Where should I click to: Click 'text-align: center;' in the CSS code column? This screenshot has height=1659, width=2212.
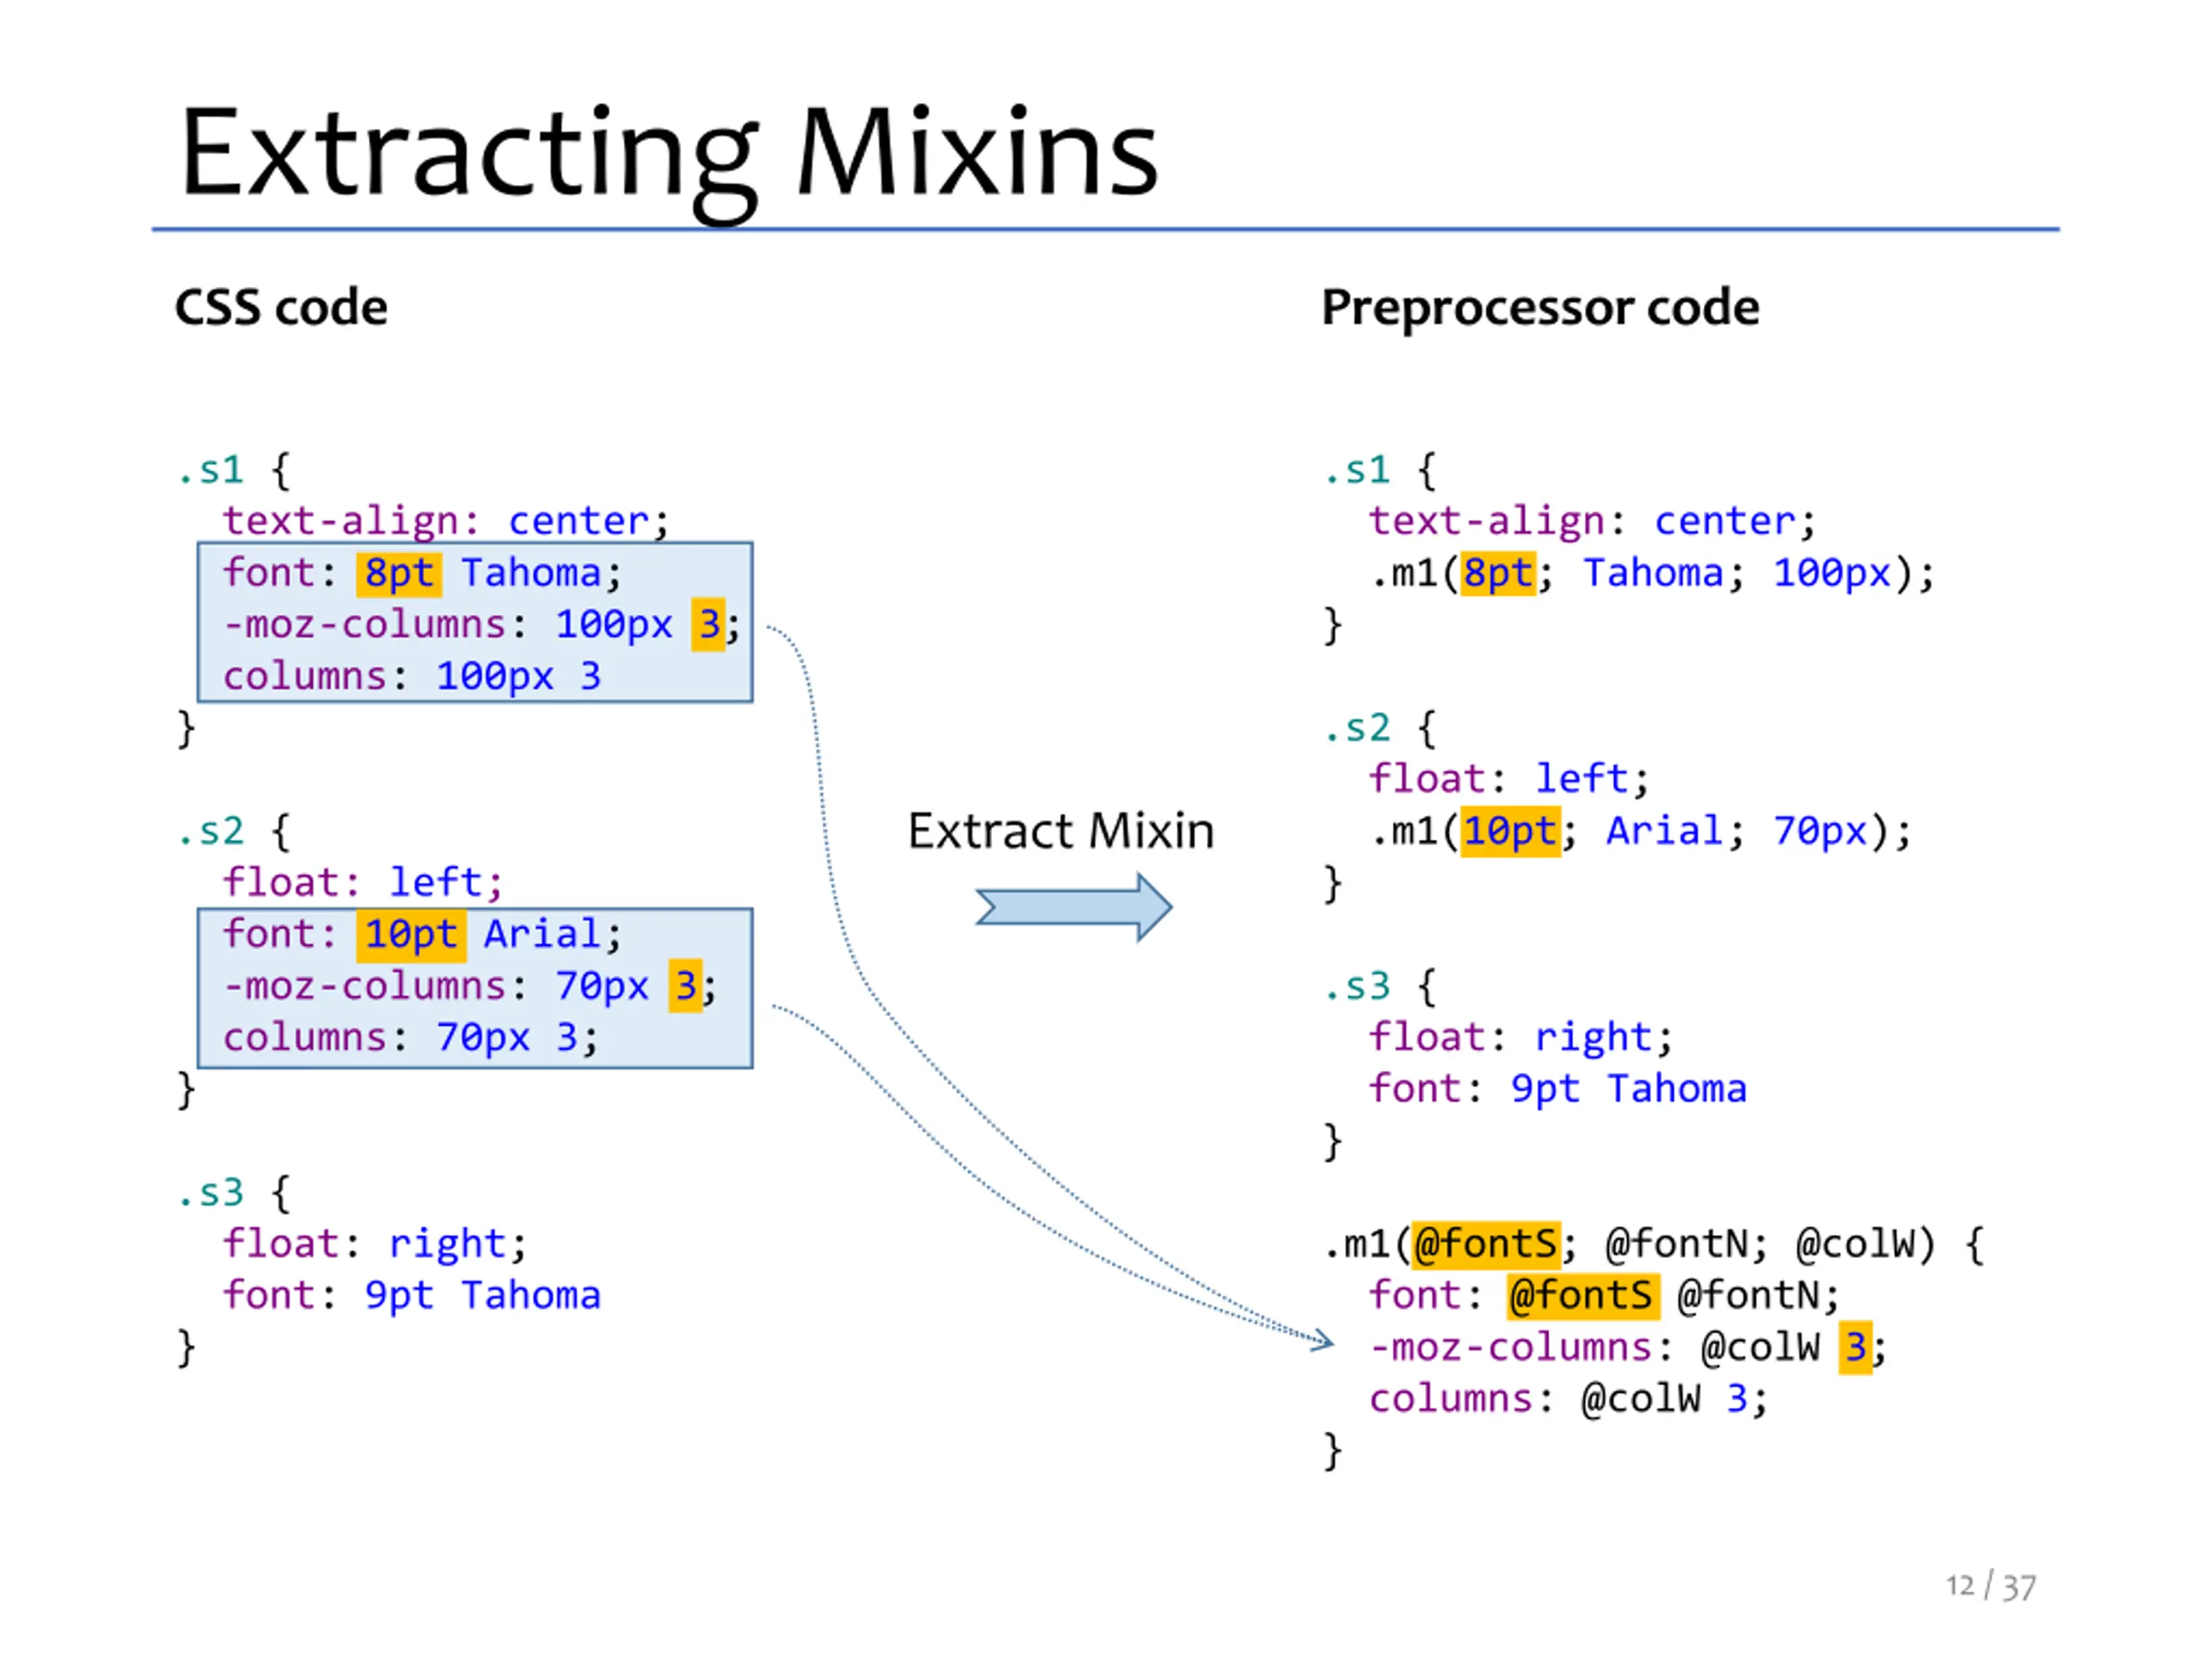(445, 521)
